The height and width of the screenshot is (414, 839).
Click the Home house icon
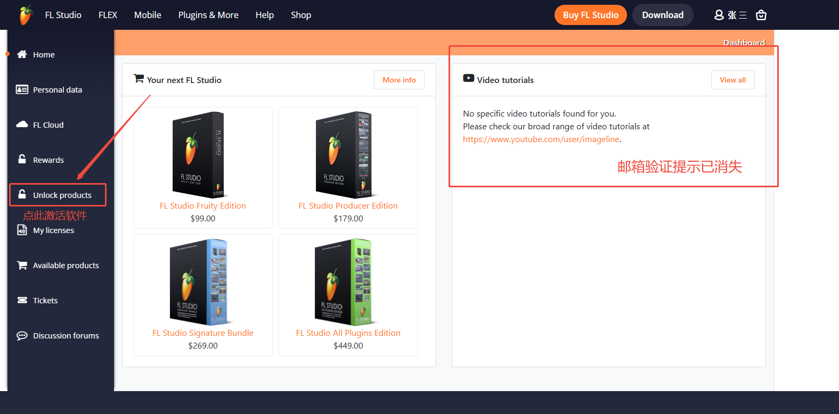tap(22, 54)
